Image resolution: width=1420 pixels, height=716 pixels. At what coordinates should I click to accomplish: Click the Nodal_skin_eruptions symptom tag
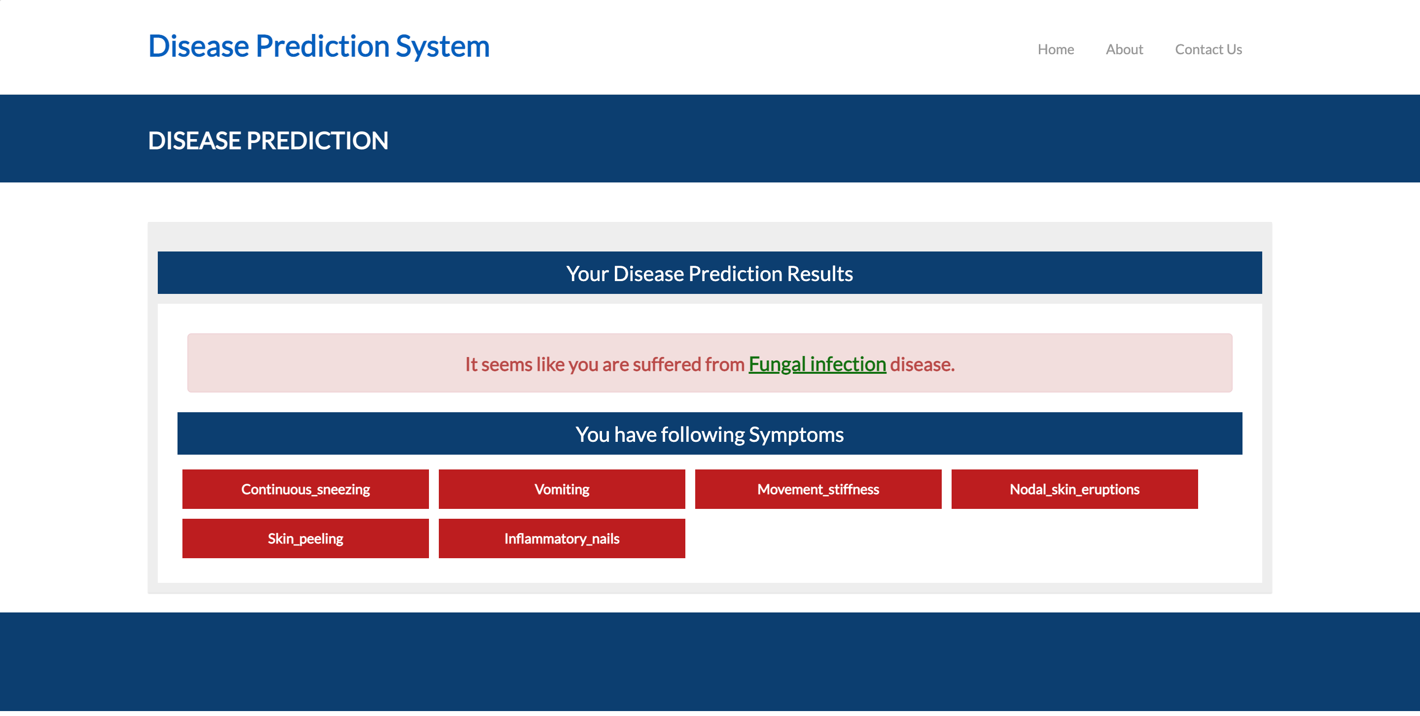(1074, 489)
